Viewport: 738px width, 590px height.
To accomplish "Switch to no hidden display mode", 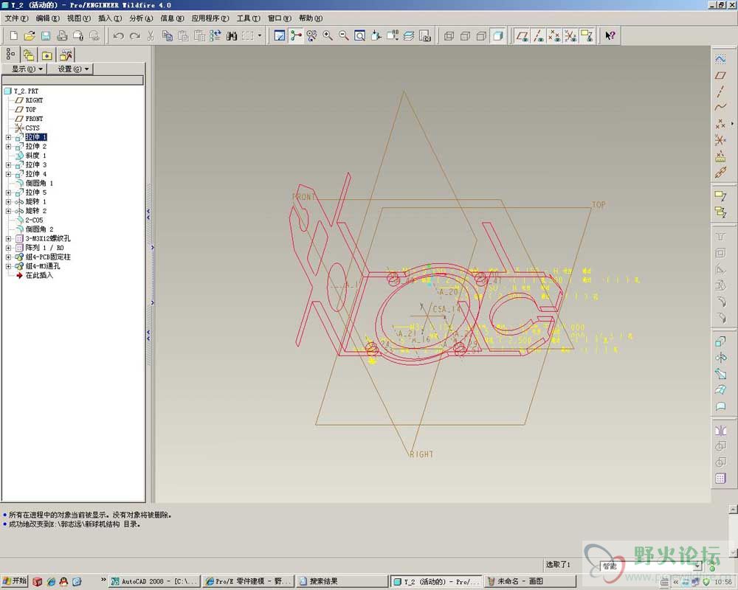I will coord(481,35).
